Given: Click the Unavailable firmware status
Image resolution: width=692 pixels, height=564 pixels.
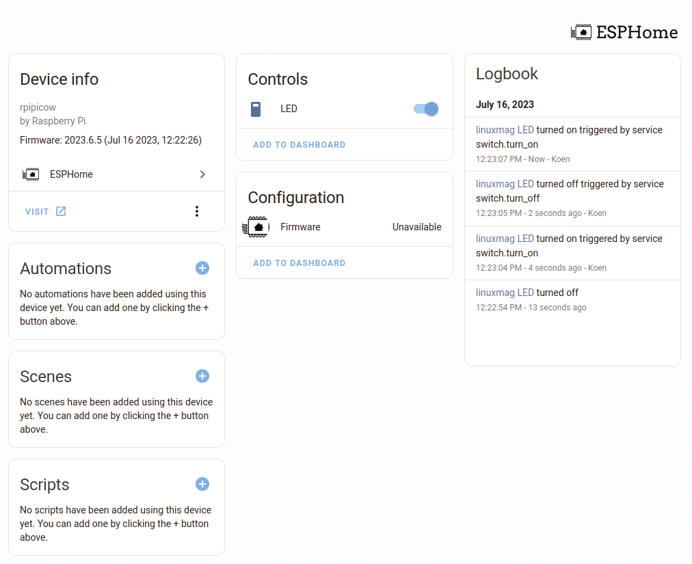Looking at the screenshot, I should click(416, 227).
